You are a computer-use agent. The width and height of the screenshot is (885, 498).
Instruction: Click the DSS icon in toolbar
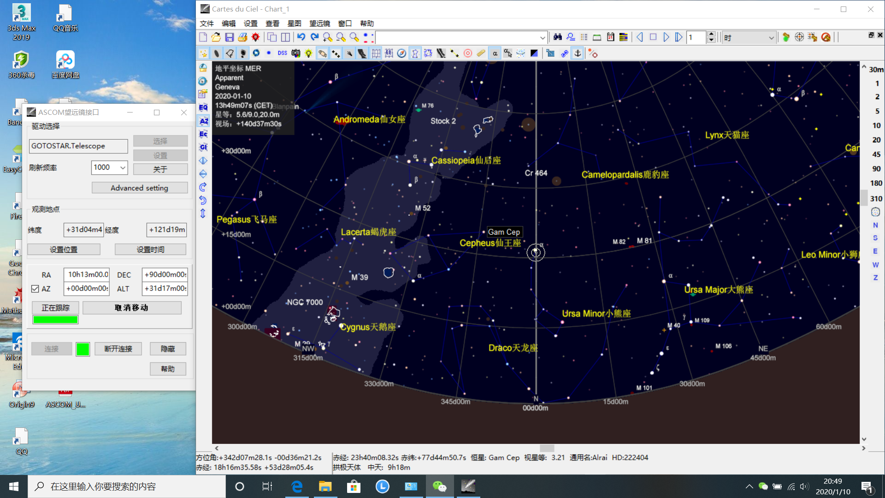(x=282, y=53)
